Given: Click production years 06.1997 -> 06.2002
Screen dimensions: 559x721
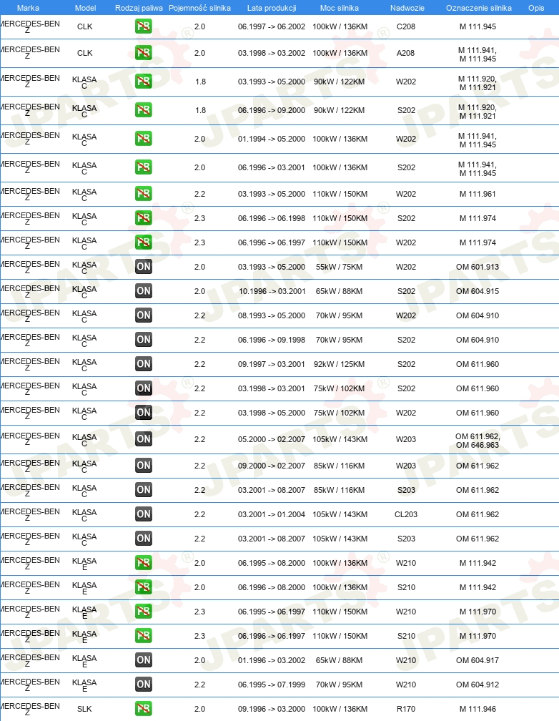Looking at the screenshot, I should 272,26.
